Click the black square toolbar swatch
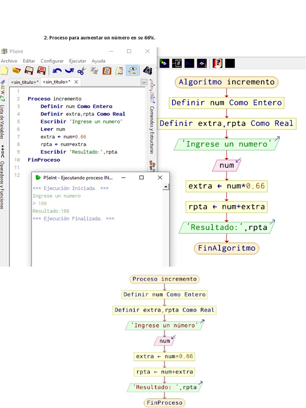The height and width of the screenshot is (408, 306). pyautogui.click(x=230, y=63)
